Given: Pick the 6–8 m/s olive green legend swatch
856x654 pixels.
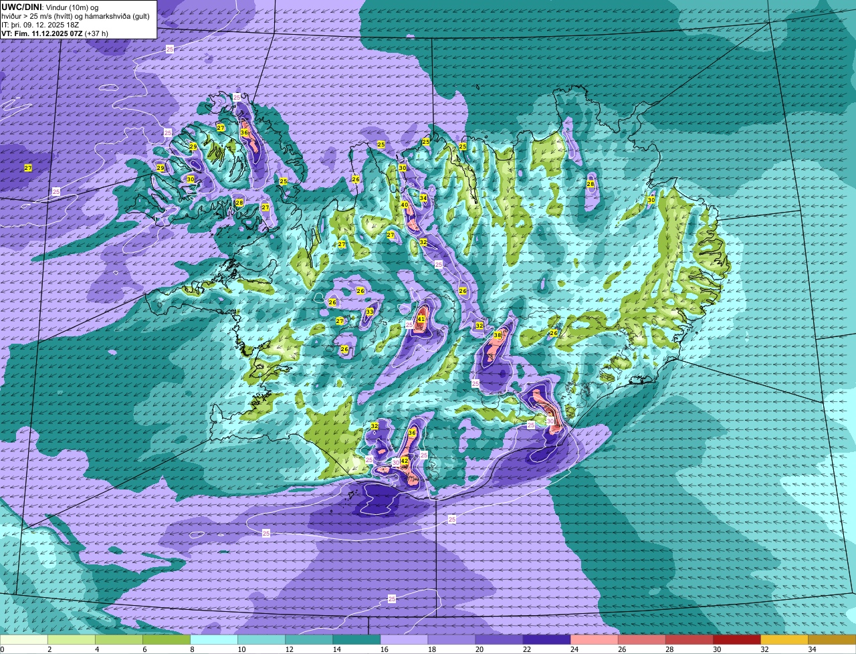Looking at the screenshot, I should [167, 640].
